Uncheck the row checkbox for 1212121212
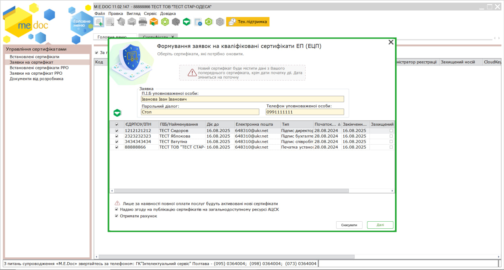The image size is (504, 270). (x=117, y=130)
